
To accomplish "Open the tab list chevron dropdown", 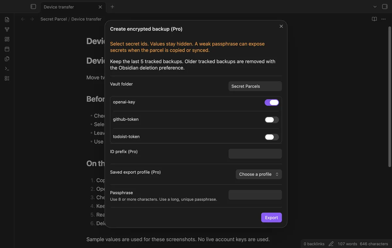I will [375, 7].
